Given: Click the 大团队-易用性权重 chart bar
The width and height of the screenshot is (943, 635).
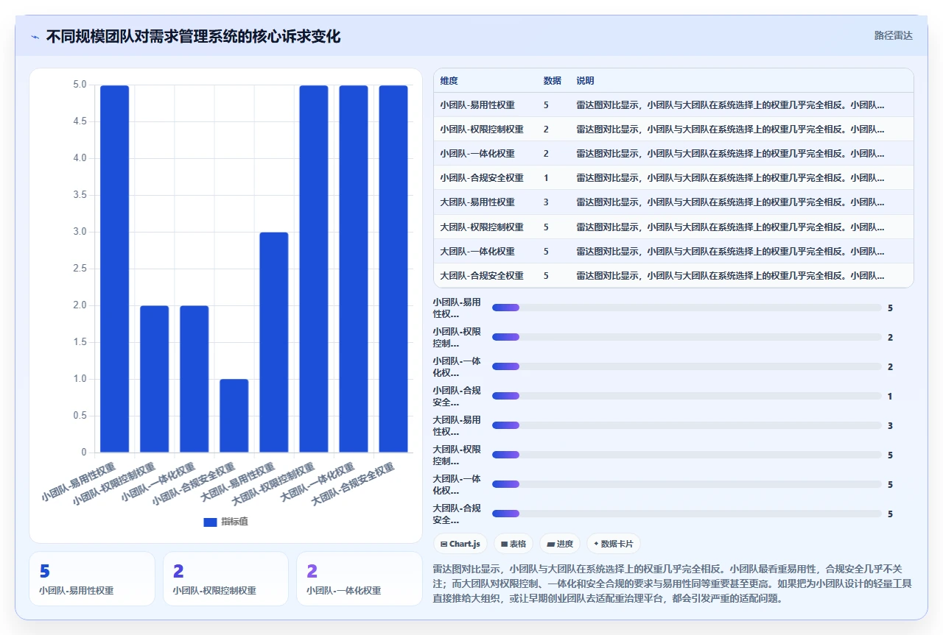Looking at the screenshot, I should [x=274, y=342].
